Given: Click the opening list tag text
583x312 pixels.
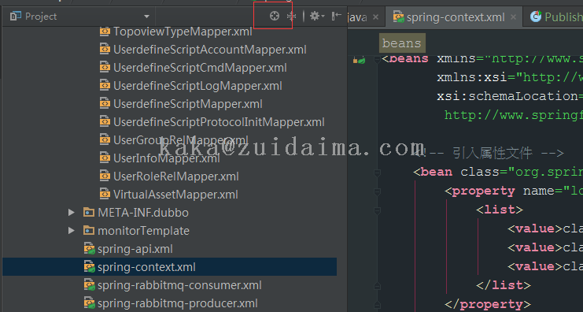Looking at the screenshot, I should click(x=500, y=210).
